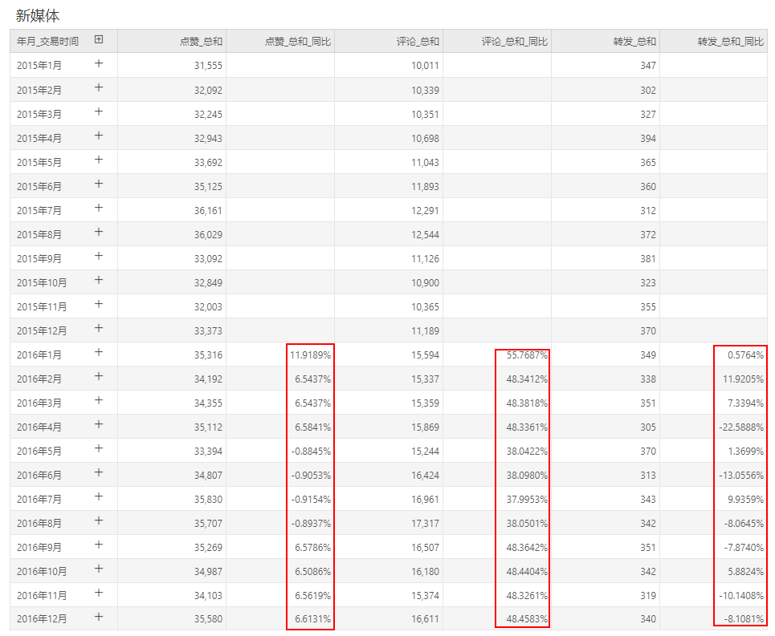Screen dimensions: 775x636
Task: Expand the 2016年4月 row
Action: [99, 424]
